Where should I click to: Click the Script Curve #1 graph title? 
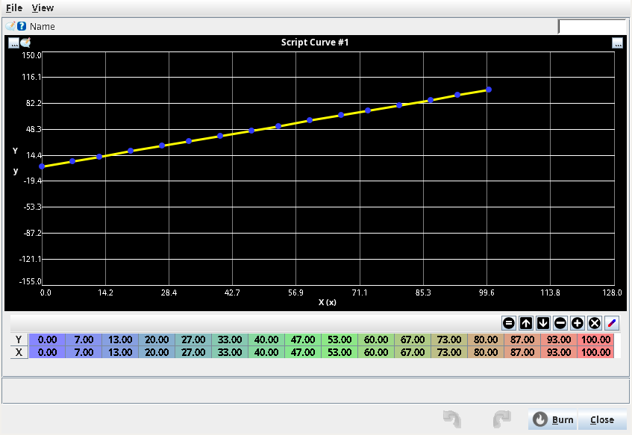pos(315,43)
